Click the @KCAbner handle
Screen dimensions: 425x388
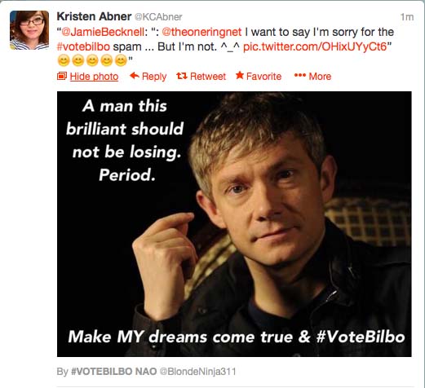pos(158,17)
